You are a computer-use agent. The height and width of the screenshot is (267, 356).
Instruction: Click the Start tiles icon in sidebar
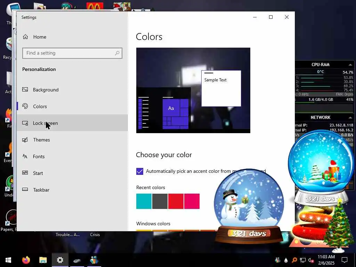click(25, 173)
